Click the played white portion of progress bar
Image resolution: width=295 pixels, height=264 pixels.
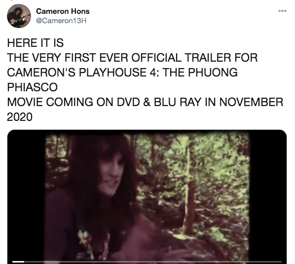tap(18, 262)
